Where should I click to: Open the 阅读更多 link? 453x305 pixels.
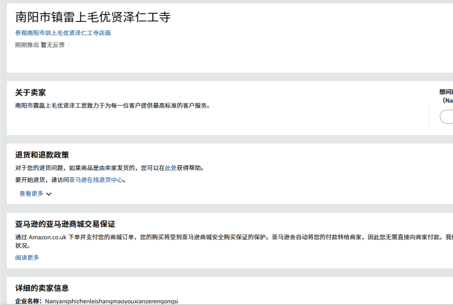point(27,257)
